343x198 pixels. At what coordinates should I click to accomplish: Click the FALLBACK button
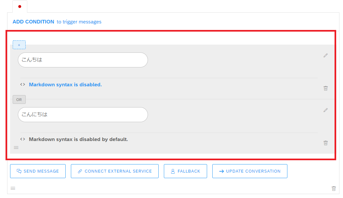click(185, 171)
